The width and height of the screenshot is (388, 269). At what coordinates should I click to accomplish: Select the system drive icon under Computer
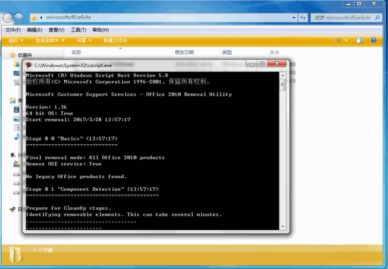click(16, 164)
